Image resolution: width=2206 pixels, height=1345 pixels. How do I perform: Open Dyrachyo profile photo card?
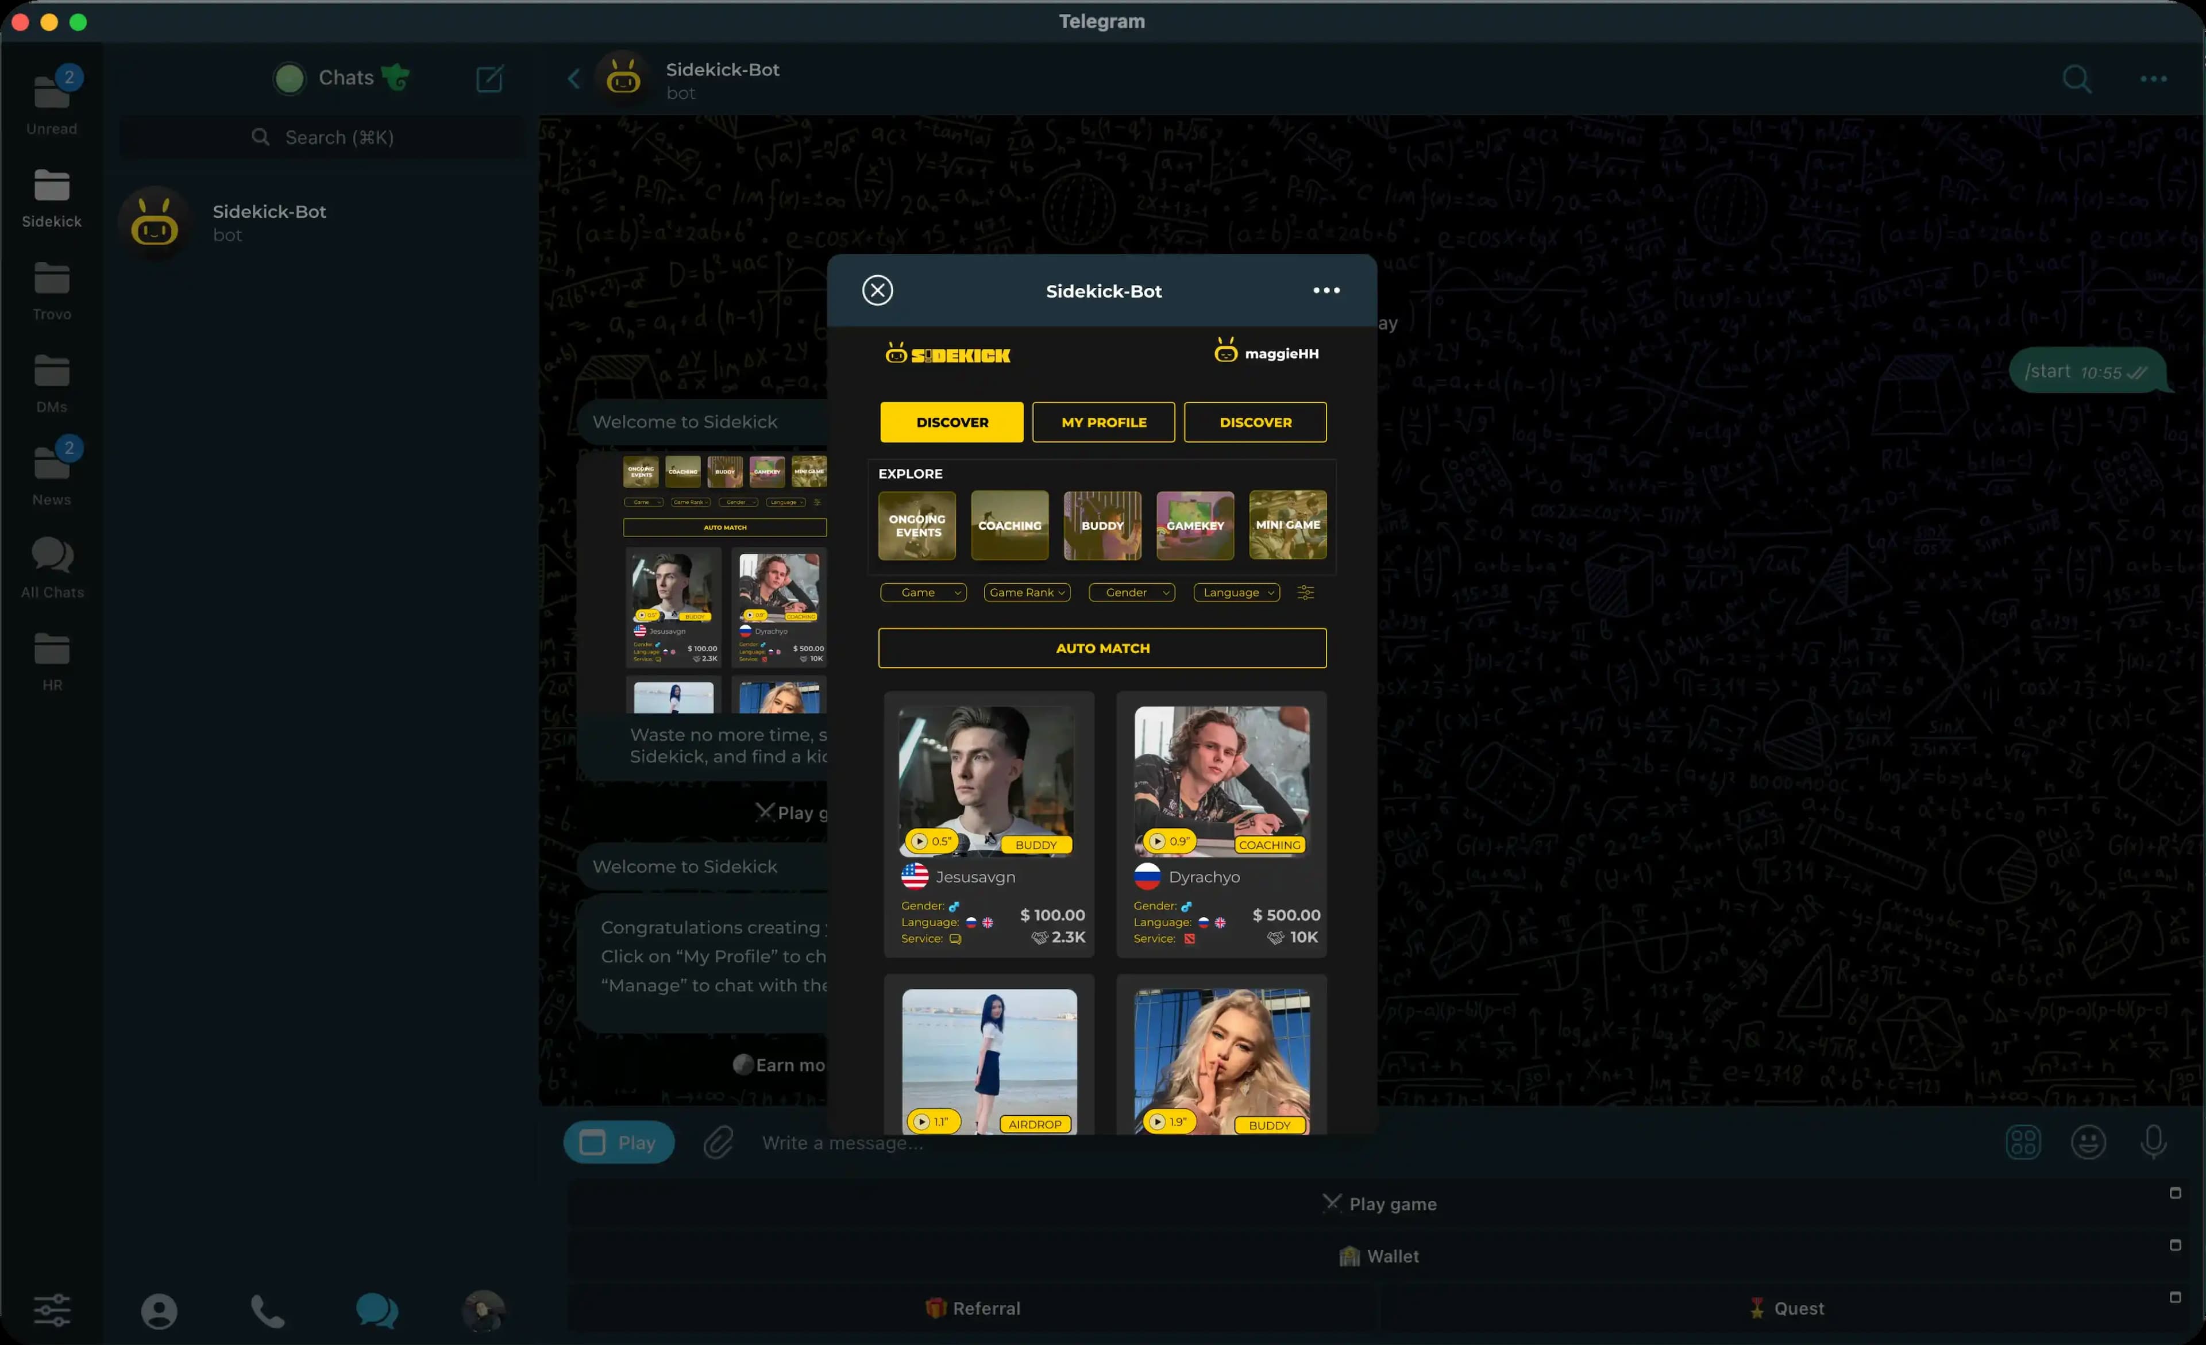point(1221,781)
